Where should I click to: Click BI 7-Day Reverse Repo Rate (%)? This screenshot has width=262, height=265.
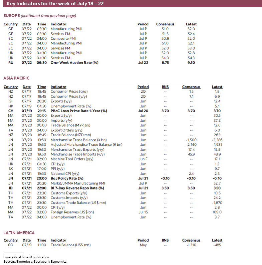point(77,188)
